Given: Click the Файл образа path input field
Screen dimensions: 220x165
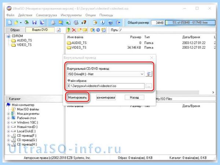Looking at the screenshot, I should pos(106,86).
